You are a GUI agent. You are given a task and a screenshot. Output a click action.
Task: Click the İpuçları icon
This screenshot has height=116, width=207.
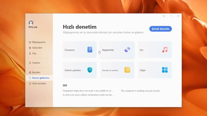tap(30, 72)
